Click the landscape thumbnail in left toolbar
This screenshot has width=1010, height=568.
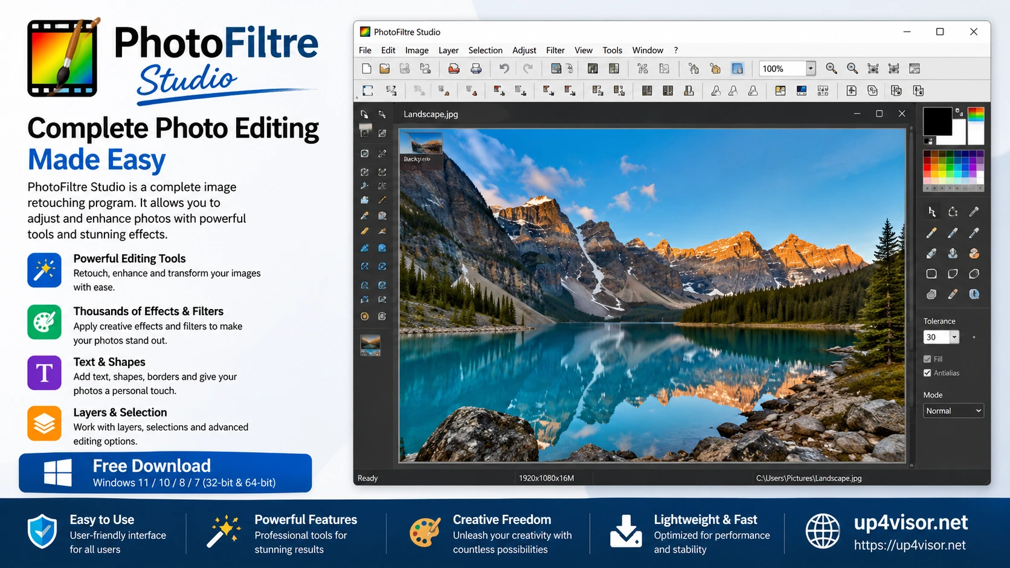[x=370, y=346]
